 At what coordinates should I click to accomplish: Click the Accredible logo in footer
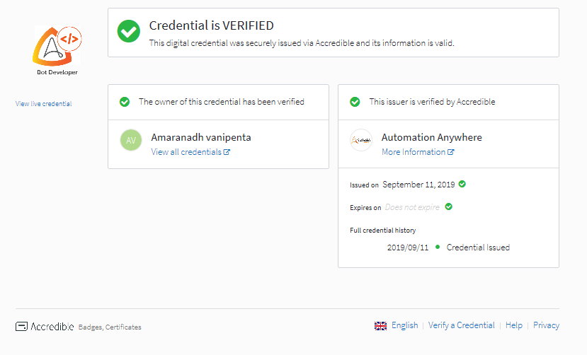click(45, 327)
